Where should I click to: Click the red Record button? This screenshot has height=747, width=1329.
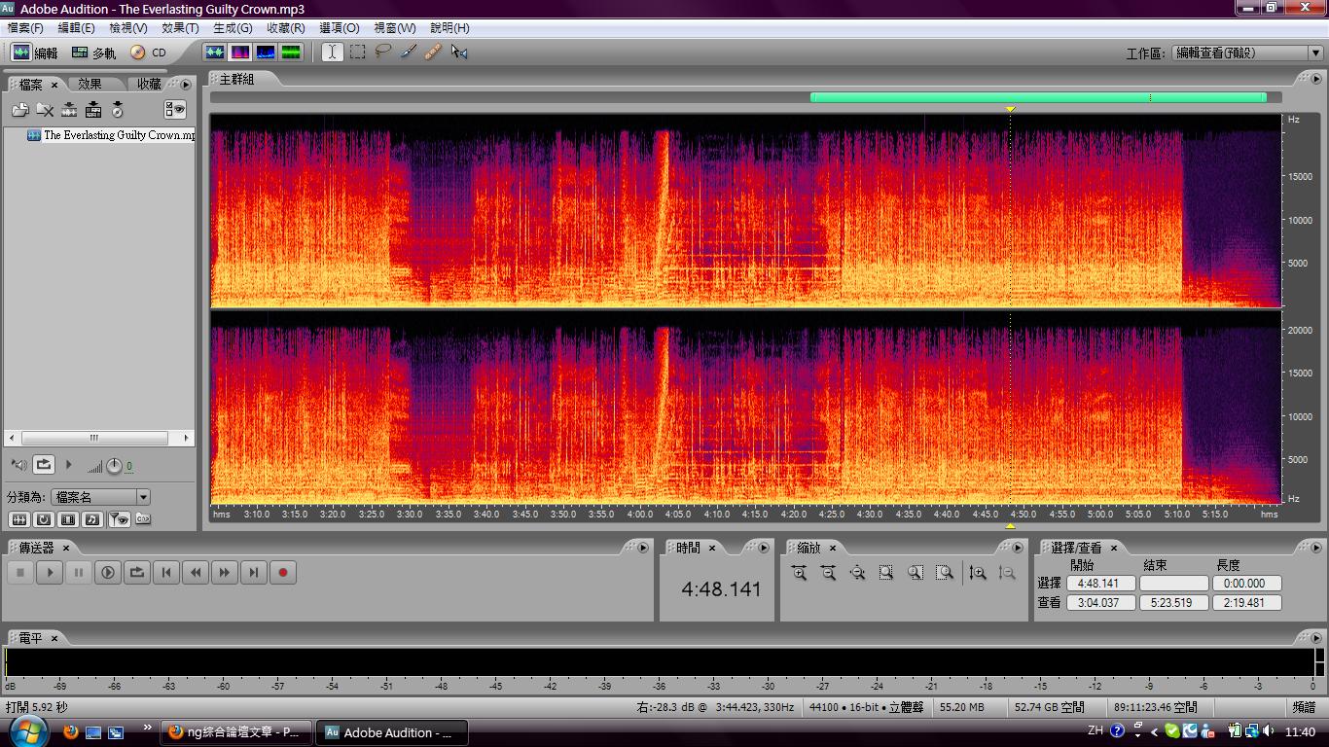pos(283,573)
